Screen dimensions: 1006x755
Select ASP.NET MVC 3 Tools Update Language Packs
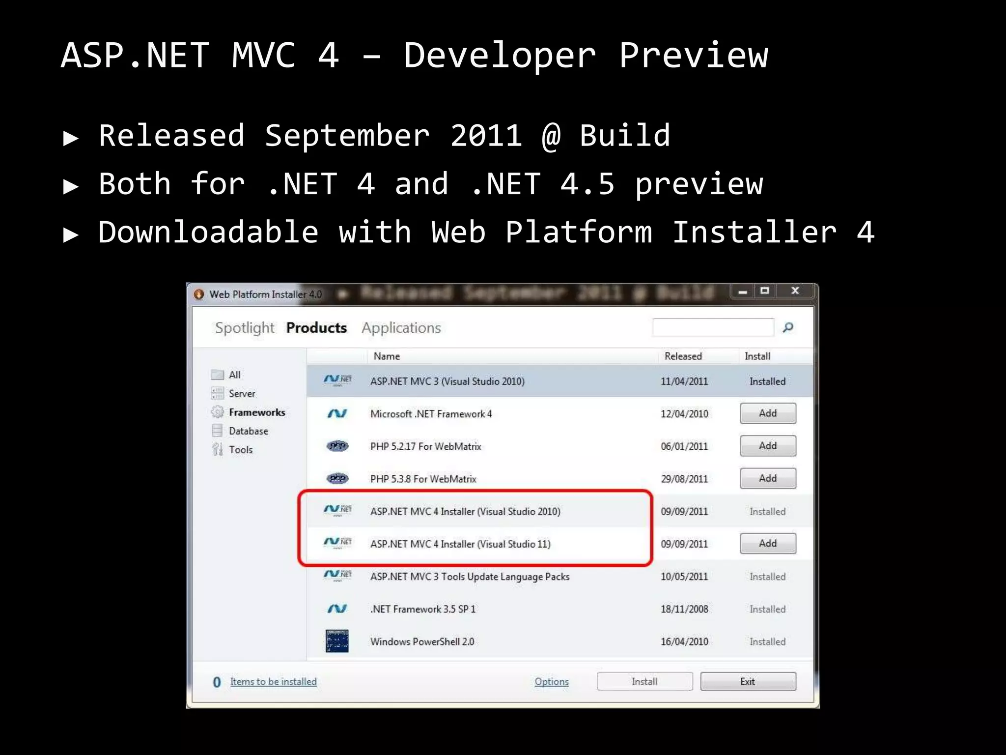click(470, 577)
